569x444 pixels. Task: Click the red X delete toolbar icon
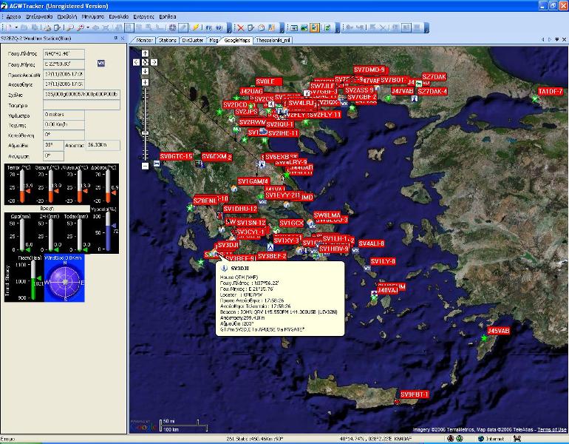click(241, 27)
